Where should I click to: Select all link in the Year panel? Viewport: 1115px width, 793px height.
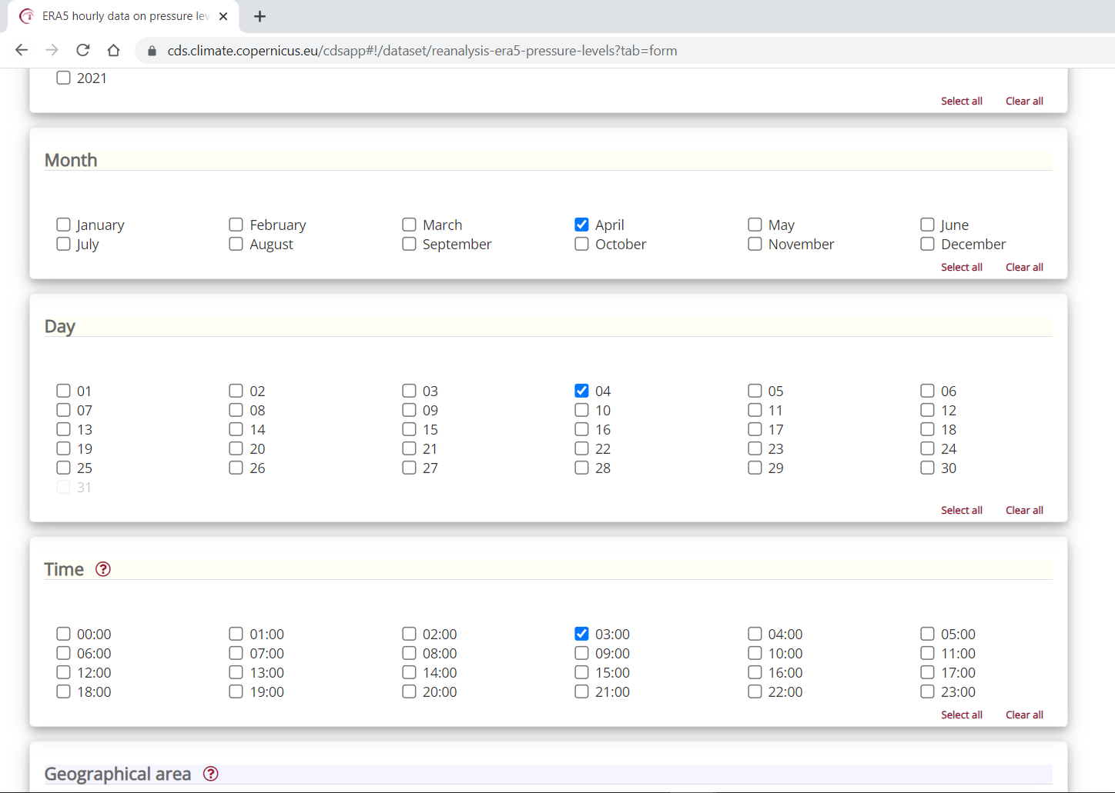coord(962,101)
